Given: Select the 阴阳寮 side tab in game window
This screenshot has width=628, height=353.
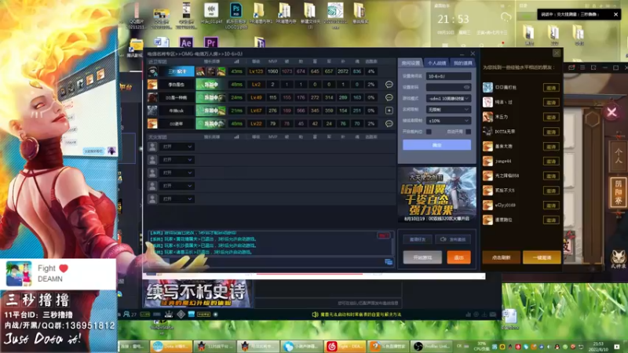Looking at the screenshot, I should (x=618, y=192).
